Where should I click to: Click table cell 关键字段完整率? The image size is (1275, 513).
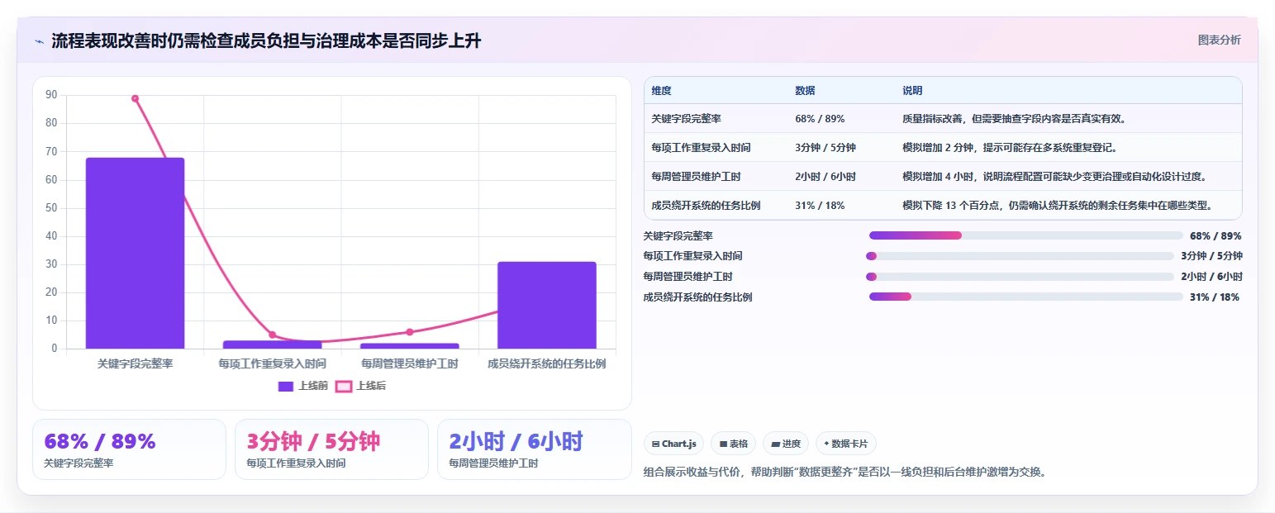click(x=687, y=119)
